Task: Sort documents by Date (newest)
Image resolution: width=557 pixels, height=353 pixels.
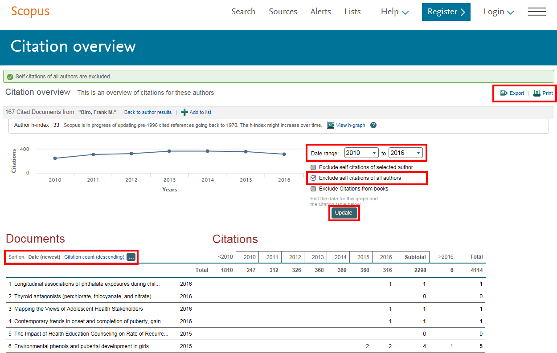Action: pyautogui.click(x=44, y=257)
